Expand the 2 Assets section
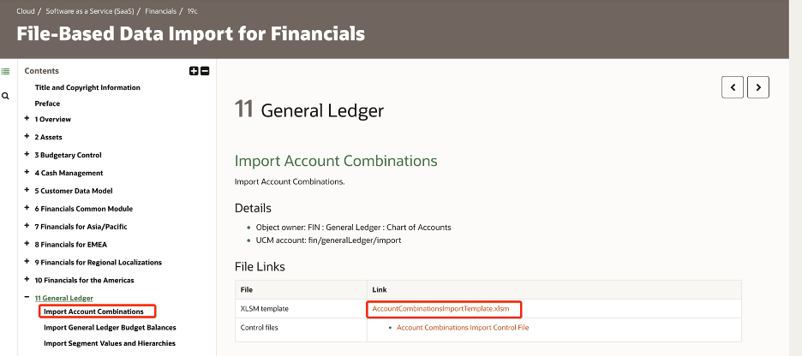This screenshot has width=802, height=356. [x=27, y=137]
